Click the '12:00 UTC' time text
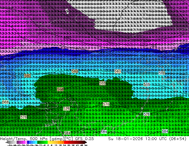This screenshot has height=146, width=189. 156,139
